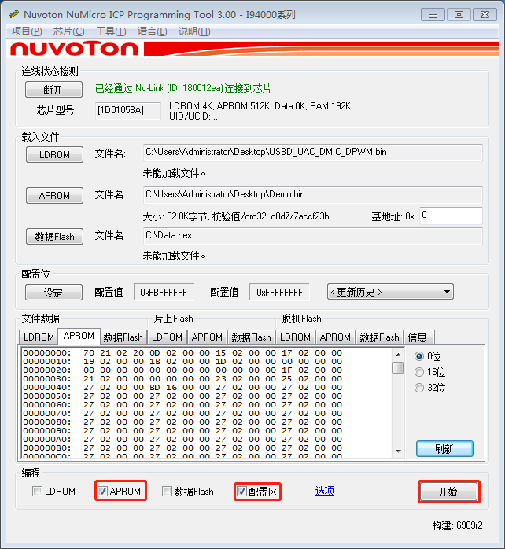Click the 数据Flash load file button
Viewport: 505px width, 549px height.
pos(54,236)
